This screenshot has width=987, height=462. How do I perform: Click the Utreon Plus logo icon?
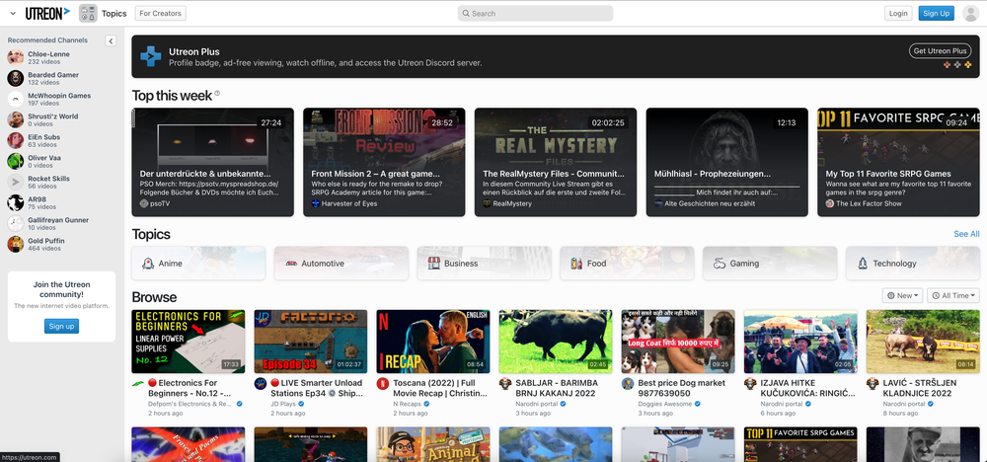click(150, 56)
